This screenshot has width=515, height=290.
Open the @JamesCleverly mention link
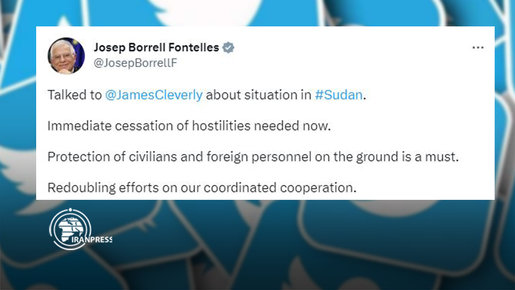[x=154, y=95]
